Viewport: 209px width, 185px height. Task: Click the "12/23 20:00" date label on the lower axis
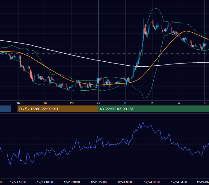click(72, 182)
